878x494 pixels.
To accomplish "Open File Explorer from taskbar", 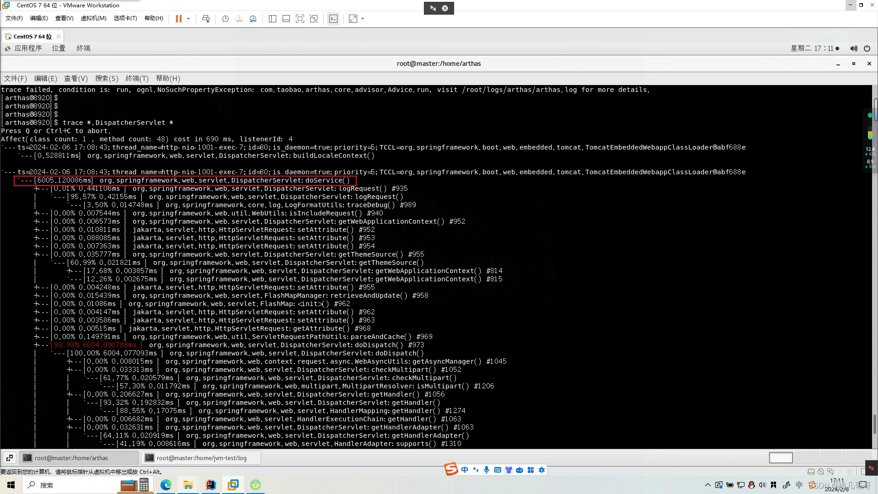I will pyautogui.click(x=188, y=485).
